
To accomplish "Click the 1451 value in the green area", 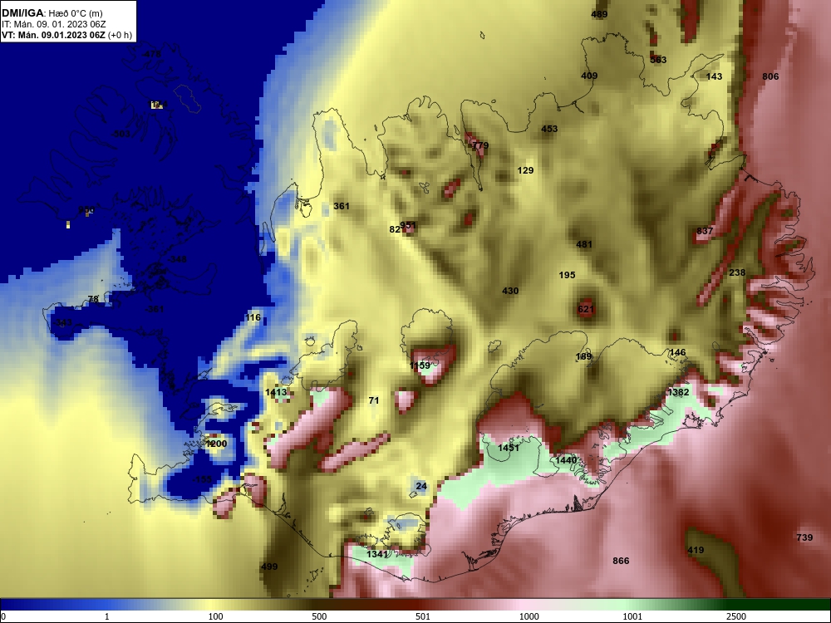I will 509,448.
